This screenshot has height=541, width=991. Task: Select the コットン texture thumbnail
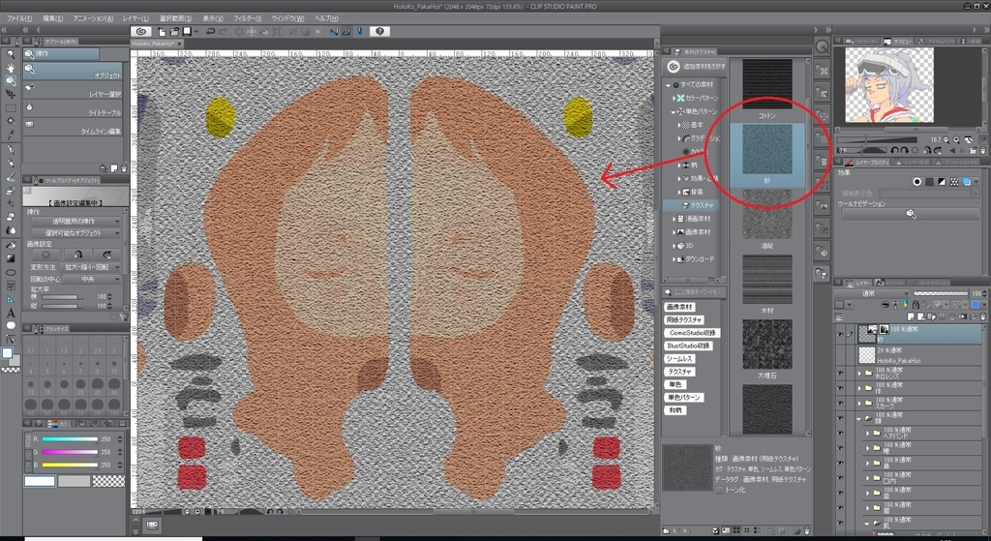point(766,83)
